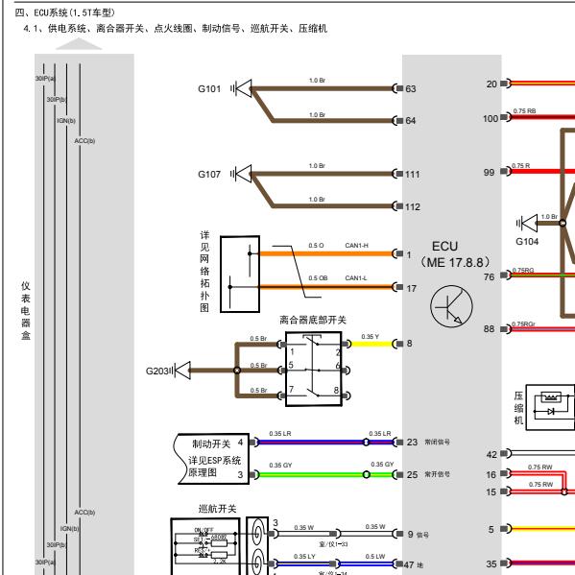Click the page title 四、ECU系统(1.5T车型)
The image size is (575, 575).
point(65,12)
